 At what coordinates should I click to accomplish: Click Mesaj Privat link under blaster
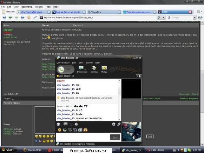coord(10,37)
